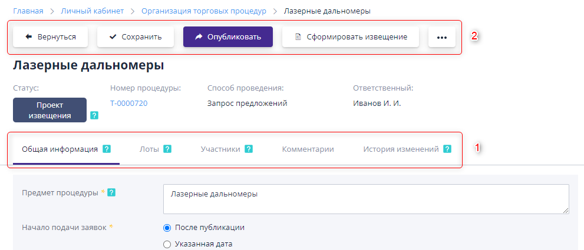Select the После публикации radio option
This screenshot has height=250, width=584.
(x=167, y=228)
